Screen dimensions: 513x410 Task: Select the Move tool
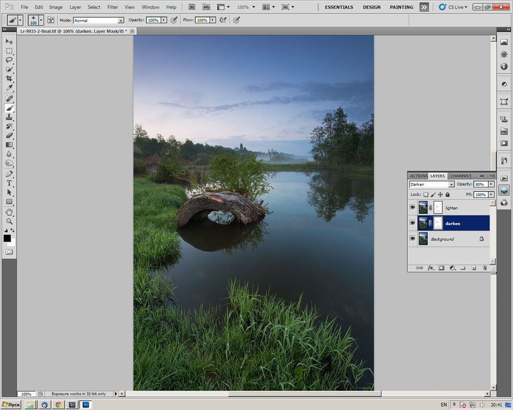pos(9,42)
